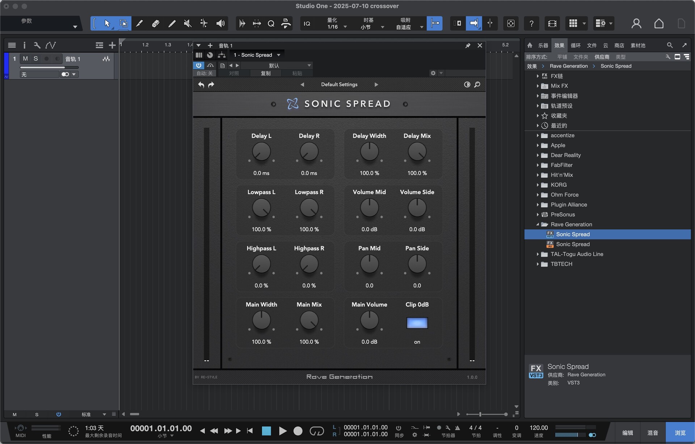Open the question mark help icon
695x444 pixels.
[531, 24]
